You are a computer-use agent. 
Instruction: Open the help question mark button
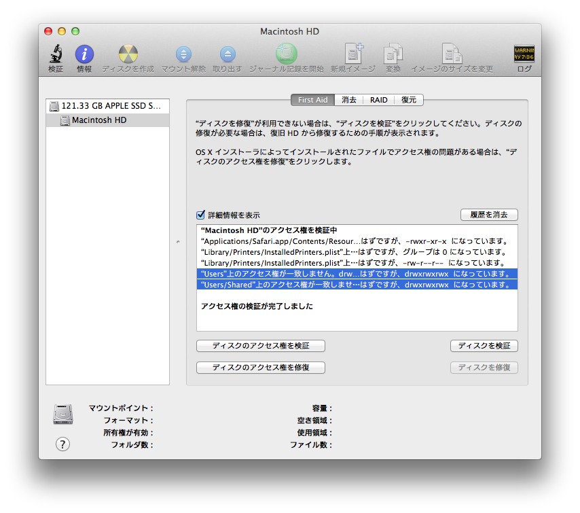pyautogui.click(x=62, y=444)
